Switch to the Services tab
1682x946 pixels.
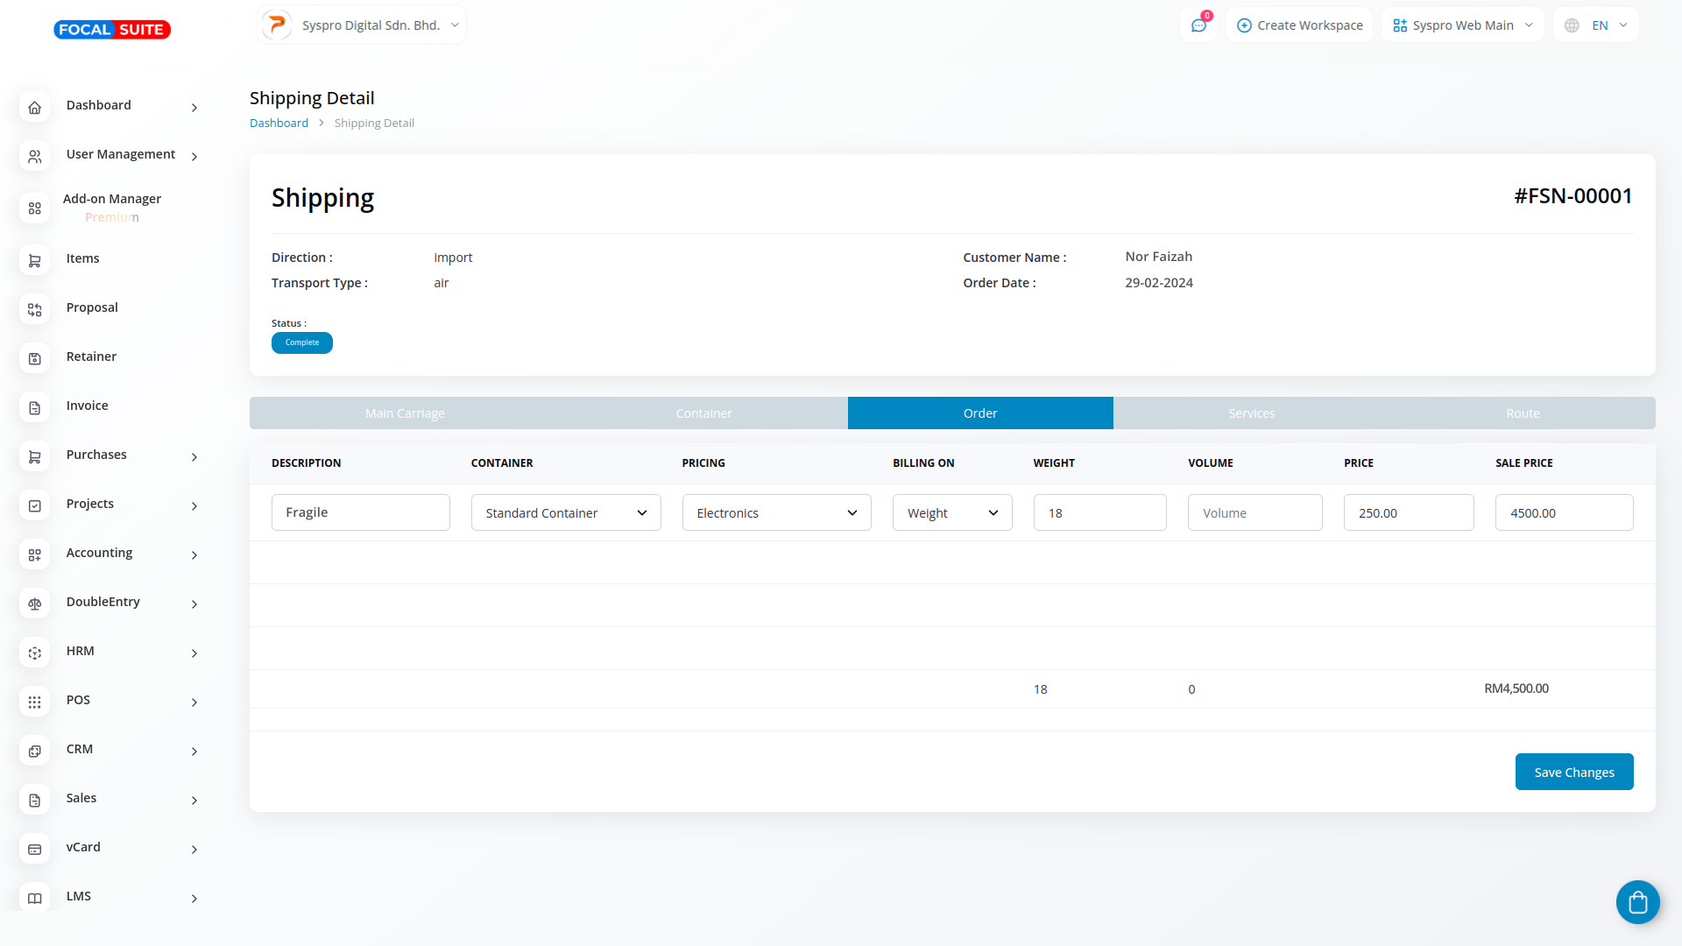pos(1251,413)
